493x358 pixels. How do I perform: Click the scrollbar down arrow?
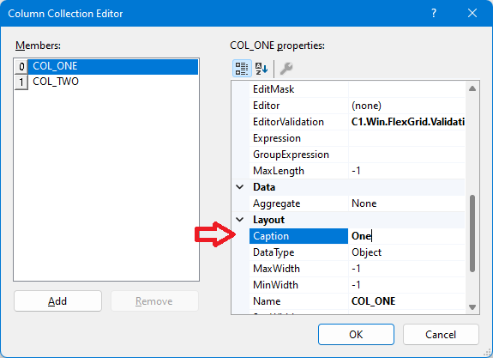click(x=472, y=307)
